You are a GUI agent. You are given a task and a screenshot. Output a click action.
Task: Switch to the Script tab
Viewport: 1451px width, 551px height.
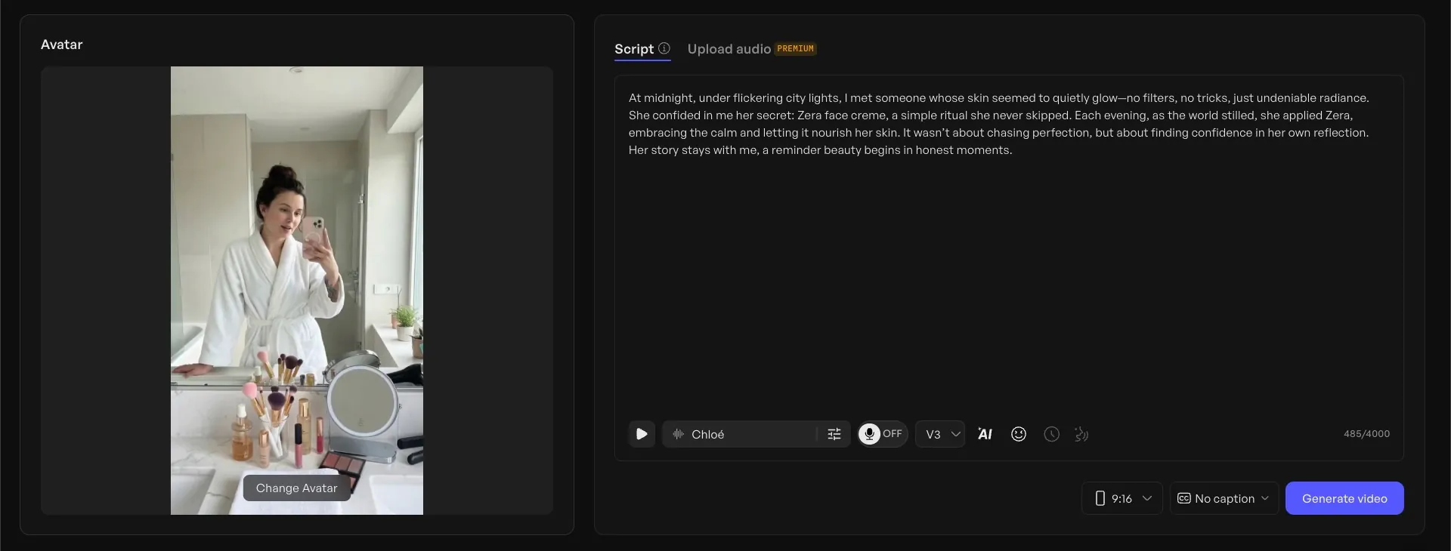pyautogui.click(x=634, y=49)
